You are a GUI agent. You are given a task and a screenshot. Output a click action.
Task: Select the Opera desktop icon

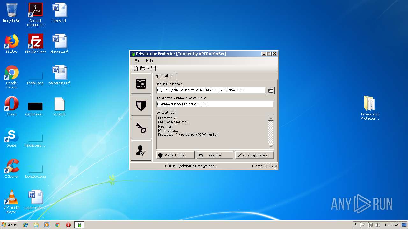click(x=11, y=106)
